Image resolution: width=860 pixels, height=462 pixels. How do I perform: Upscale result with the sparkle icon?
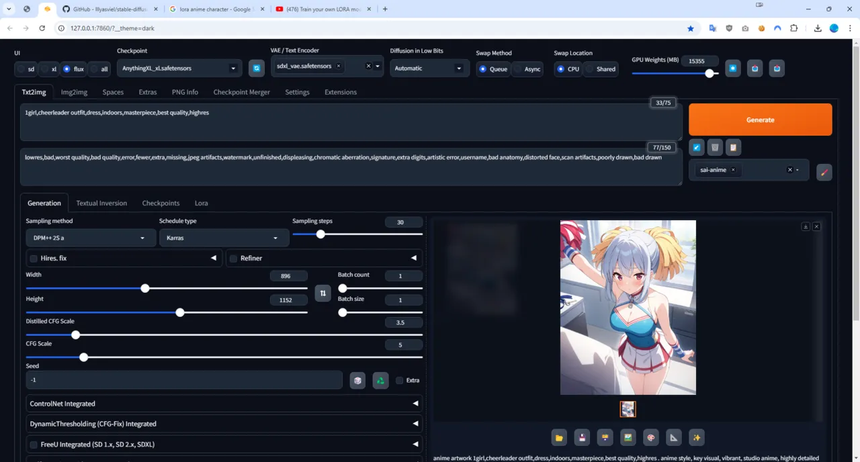[697, 438]
